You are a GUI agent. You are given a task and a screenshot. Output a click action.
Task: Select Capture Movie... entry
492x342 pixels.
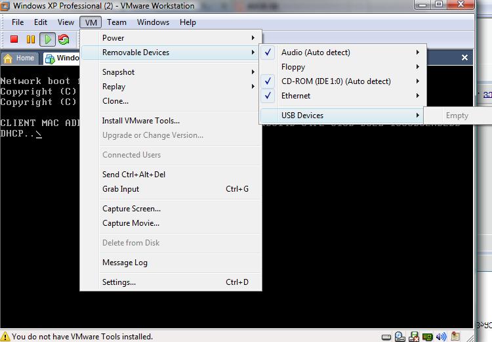click(x=171, y=223)
